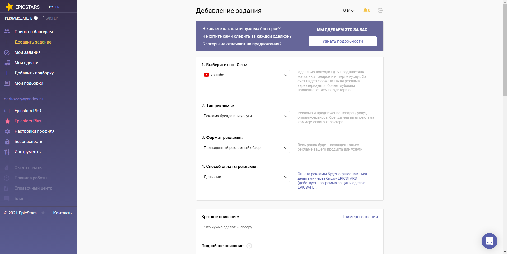The width and height of the screenshot is (507, 254).
Task: Expand the 0 ₽ balance menu
Action: (x=349, y=11)
